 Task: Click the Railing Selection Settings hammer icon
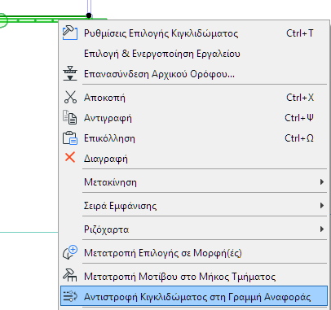pos(70,33)
